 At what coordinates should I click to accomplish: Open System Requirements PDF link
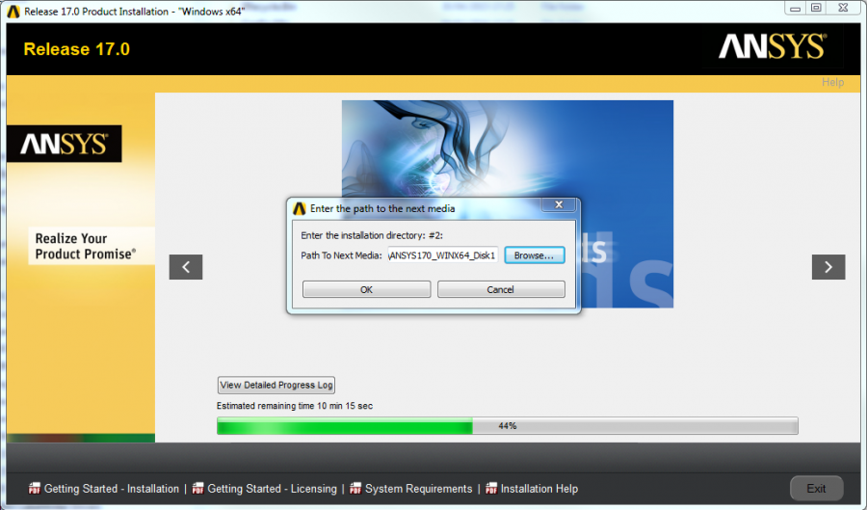click(418, 489)
